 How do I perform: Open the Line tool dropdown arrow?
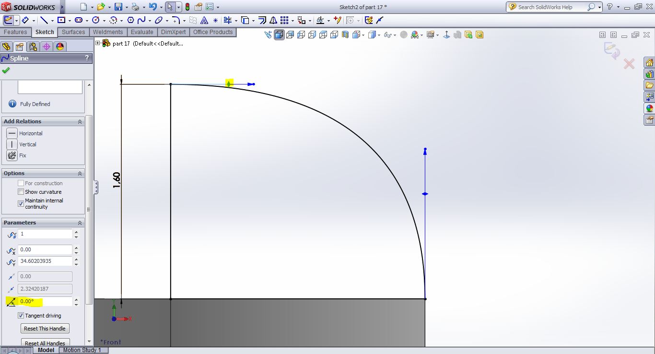(51, 21)
